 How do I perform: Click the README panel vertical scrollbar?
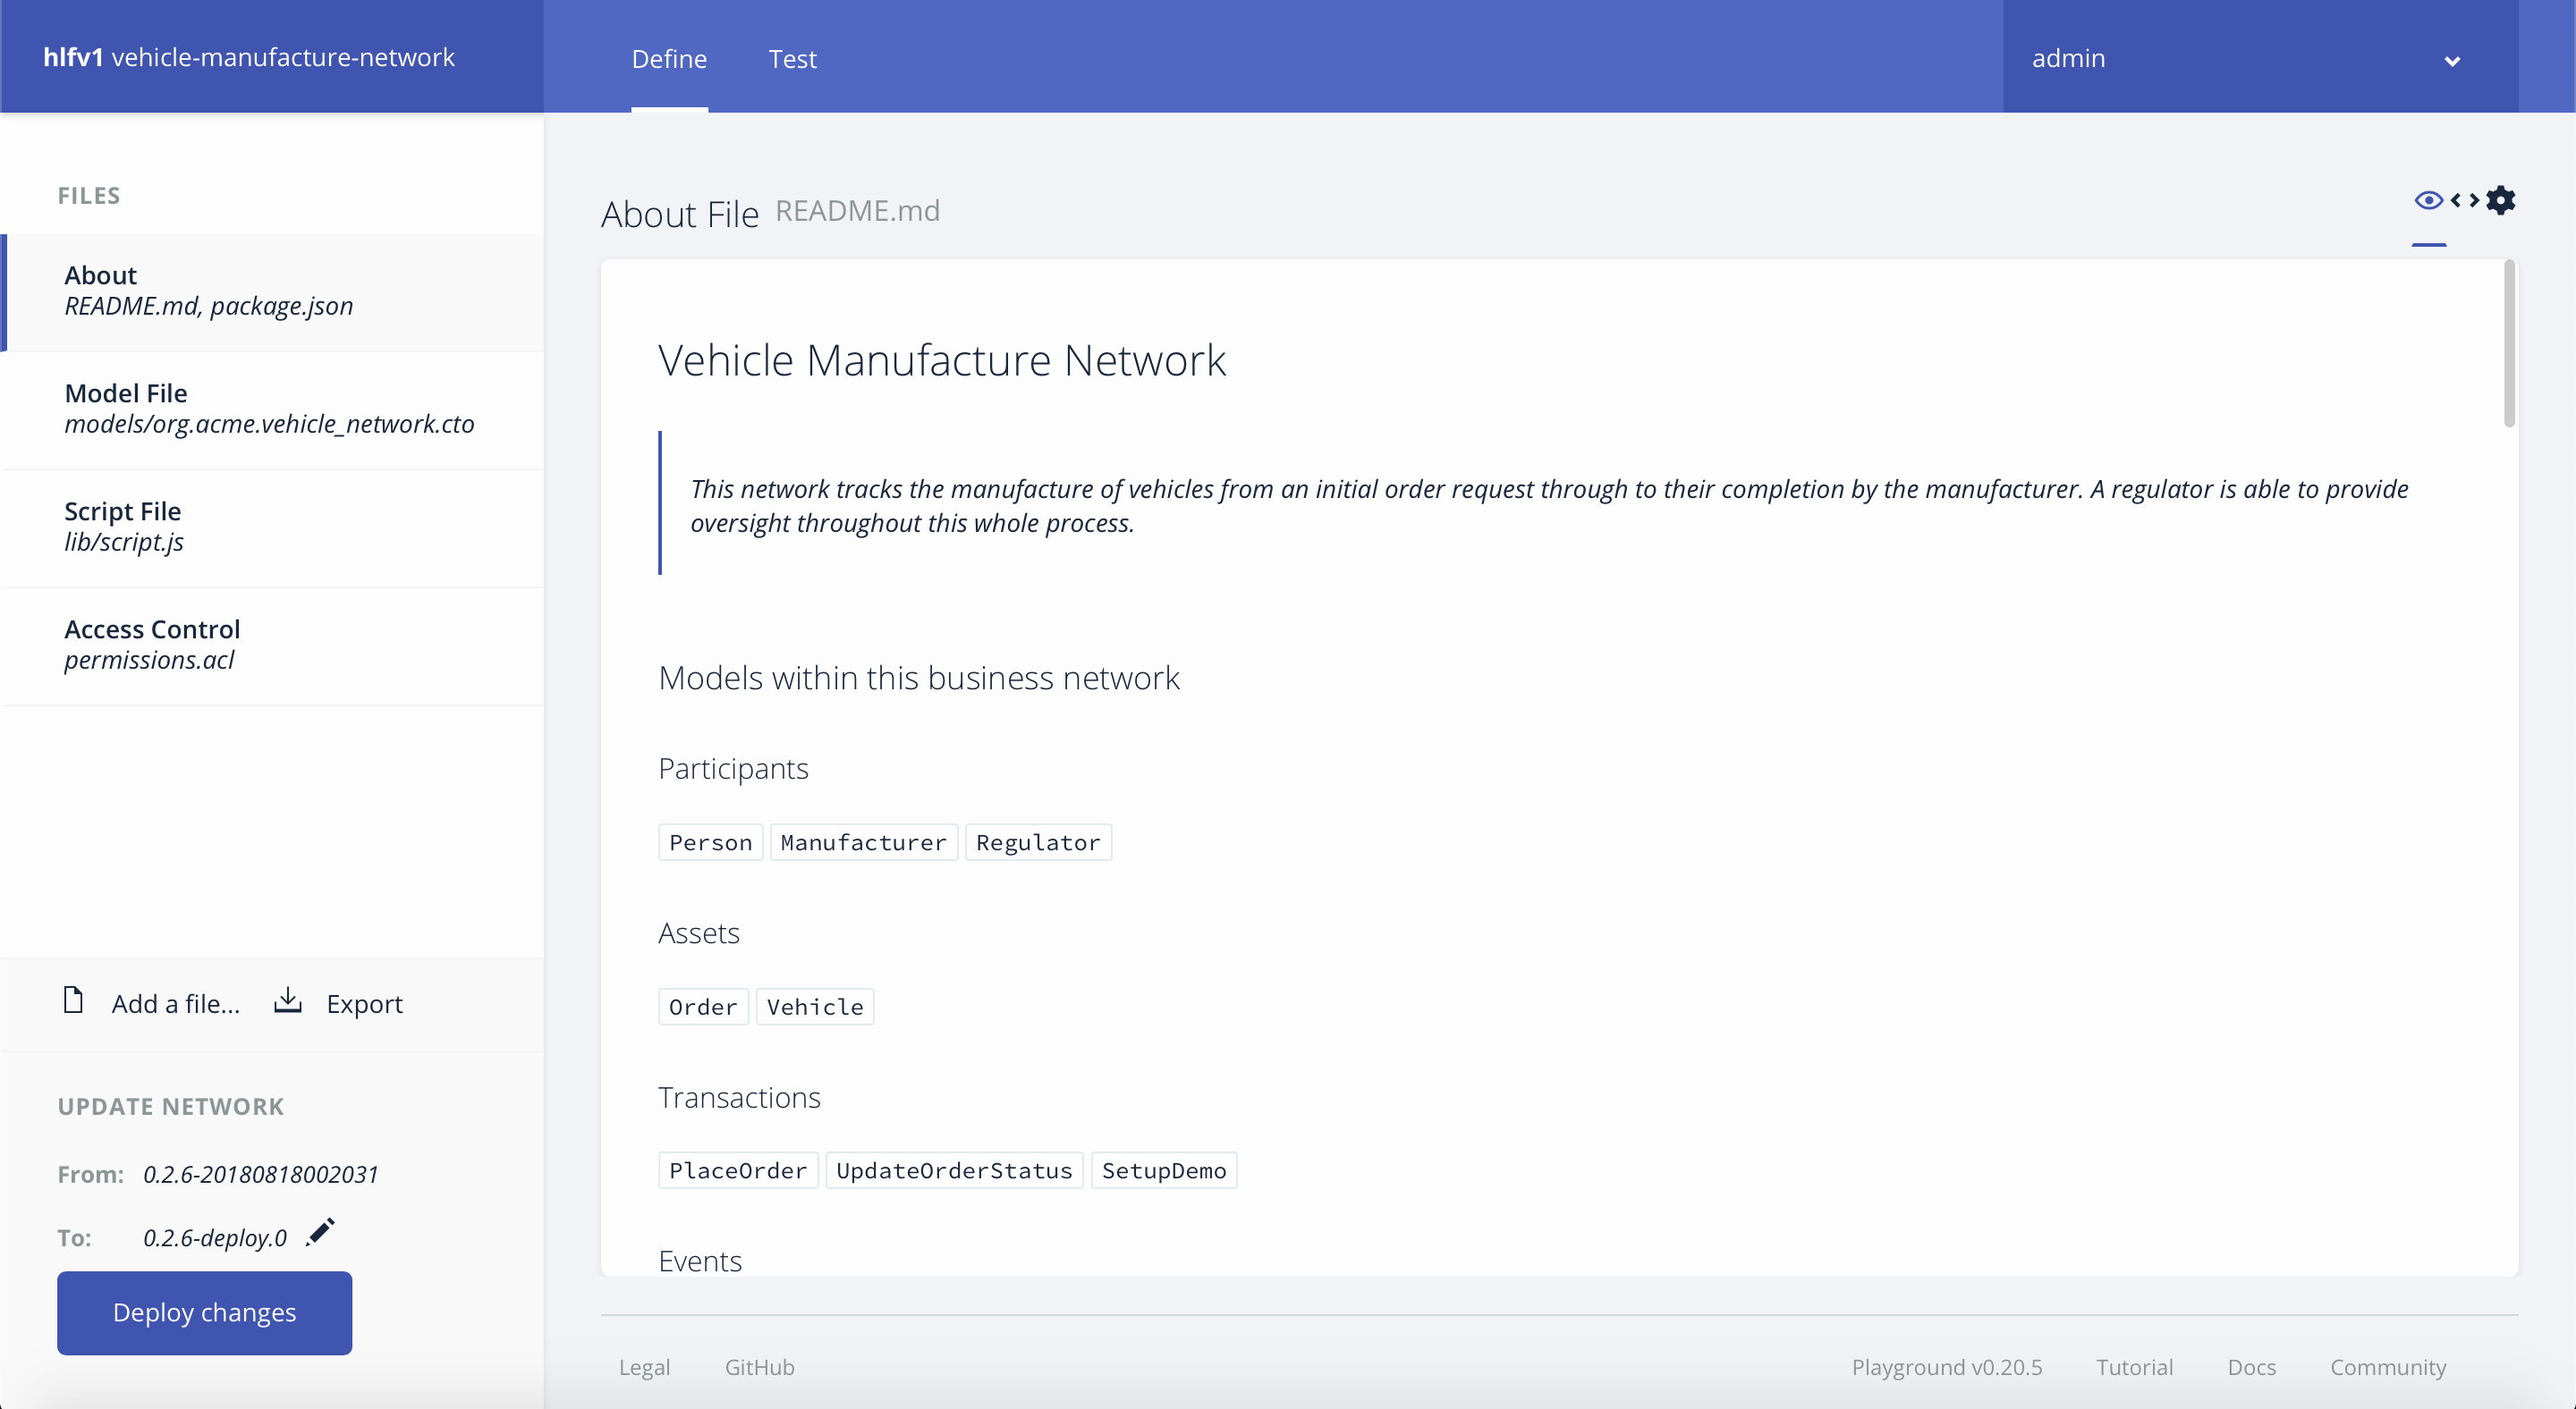coord(2508,345)
